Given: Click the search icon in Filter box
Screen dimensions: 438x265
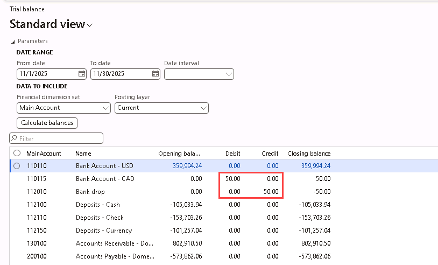Looking at the screenshot, I should point(15,139).
